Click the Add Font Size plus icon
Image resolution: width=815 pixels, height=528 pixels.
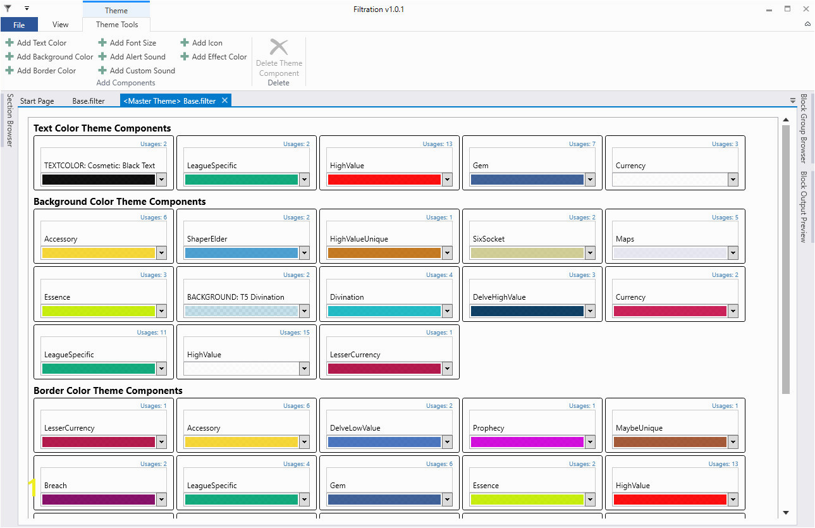pyautogui.click(x=102, y=43)
